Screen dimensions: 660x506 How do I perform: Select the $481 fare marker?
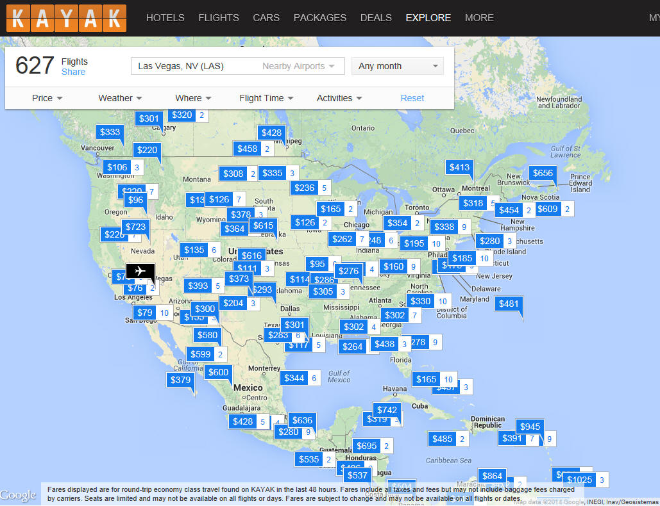pyautogui.click(x=509, y=304)
